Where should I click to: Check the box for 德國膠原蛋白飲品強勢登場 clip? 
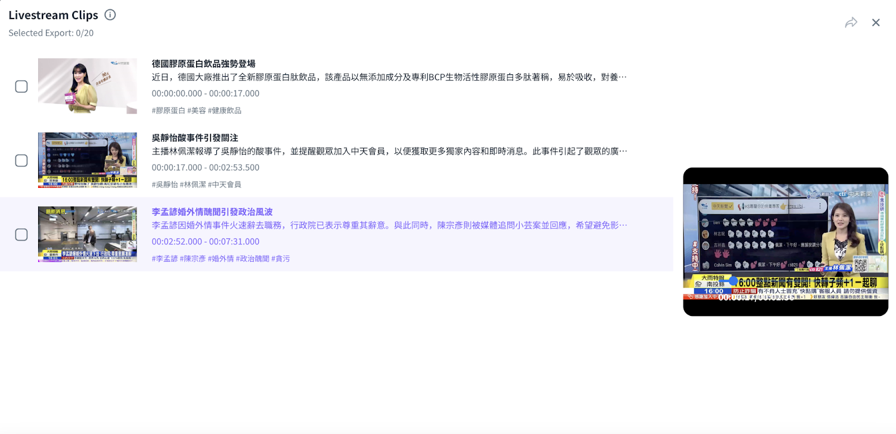[x=21, y=87]
